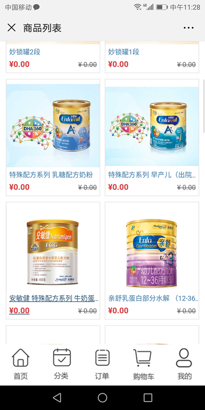Open 特殊配方系列 早产儿 product title

[x=152, y=175]
